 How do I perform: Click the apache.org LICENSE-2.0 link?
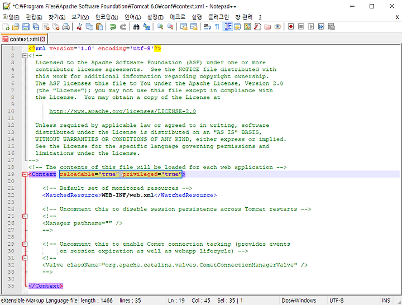pyautogui.click(x=122, y=111)
